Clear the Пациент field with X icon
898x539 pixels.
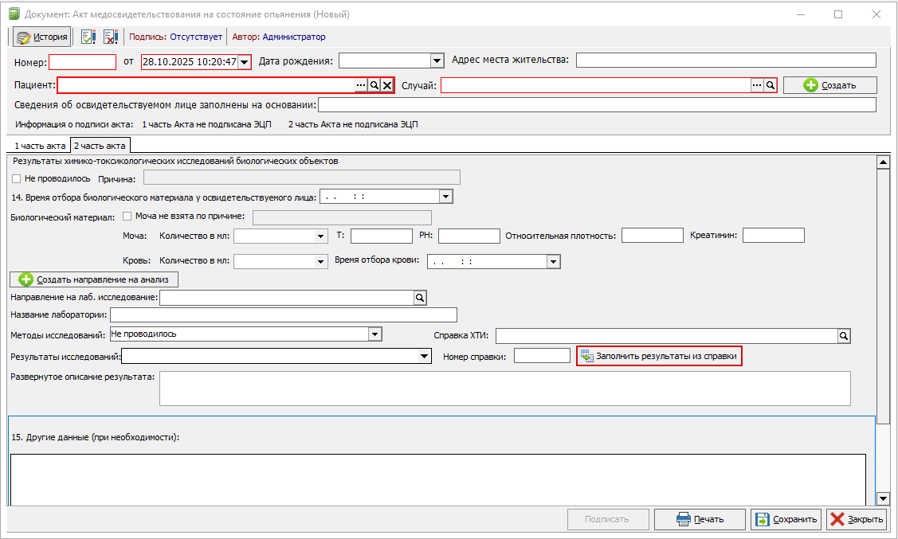387,85
